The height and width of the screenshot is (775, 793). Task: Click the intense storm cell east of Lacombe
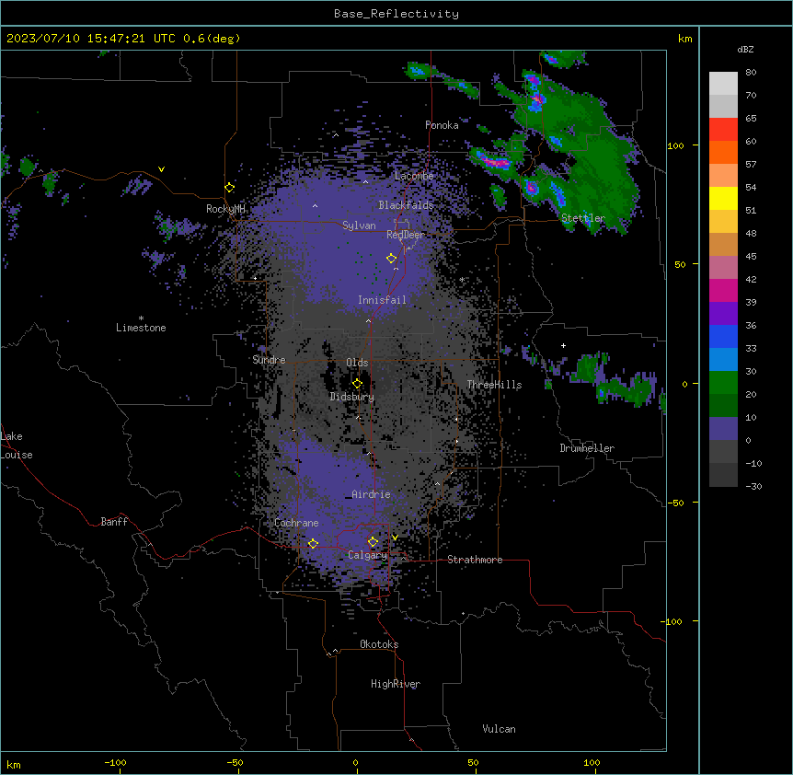coord(496,162)
